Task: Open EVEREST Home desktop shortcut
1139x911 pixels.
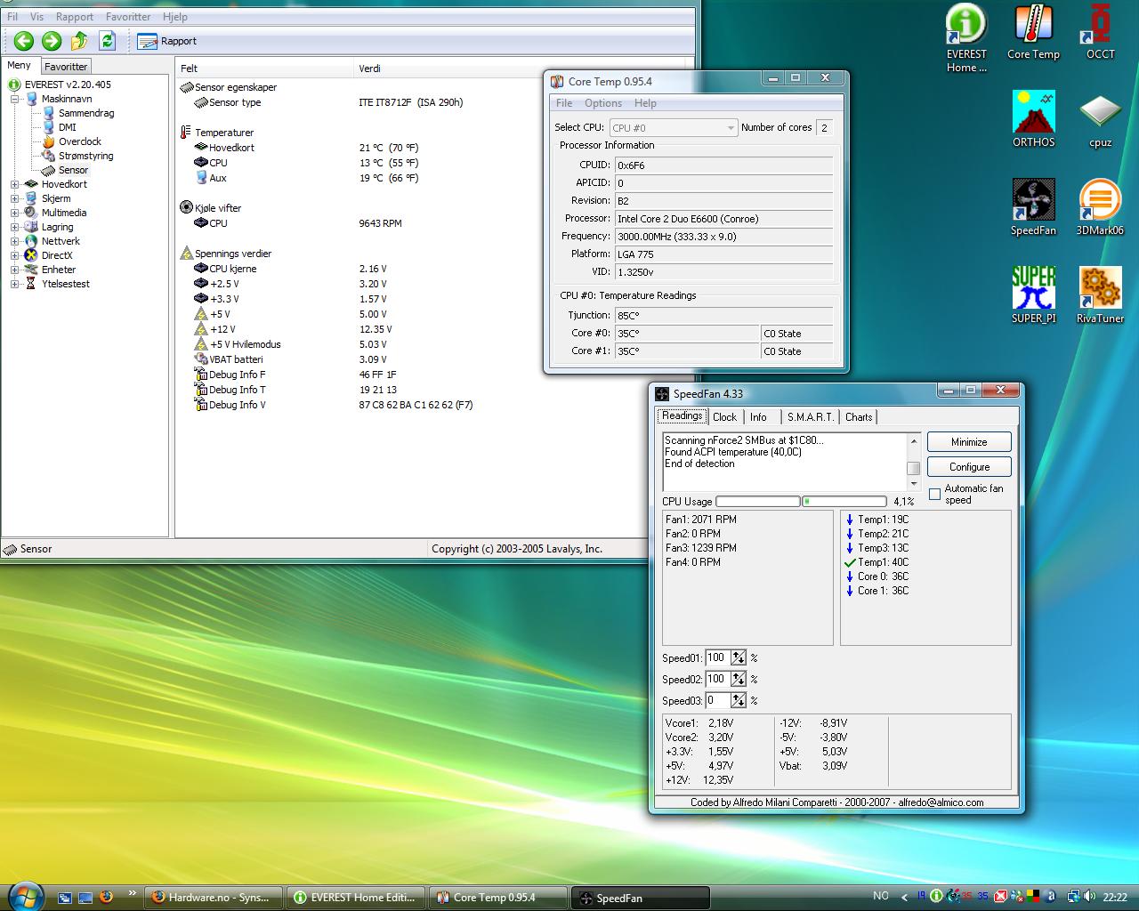Action: (966, 38)
